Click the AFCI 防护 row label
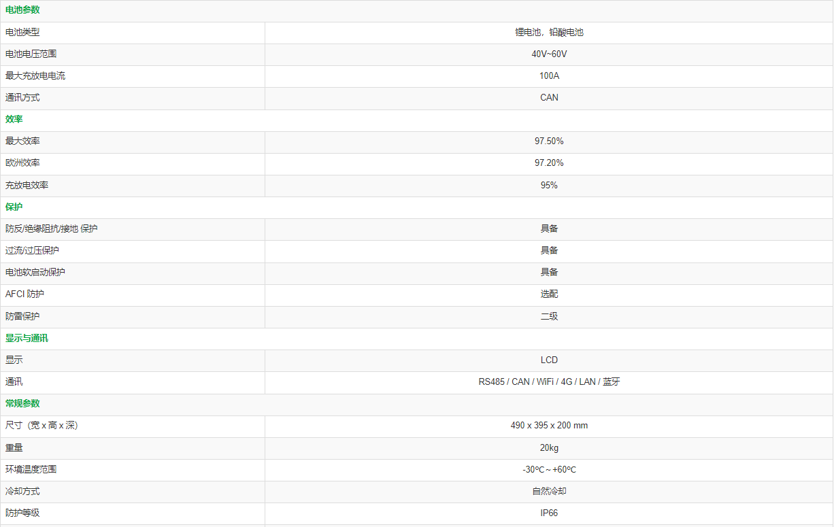834x527 pixels. click(x=24, y=294)
